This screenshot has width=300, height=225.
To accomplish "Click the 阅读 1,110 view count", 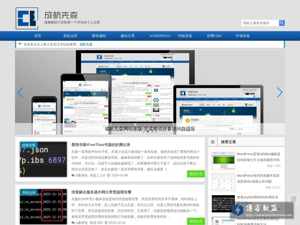I will coord(97,175).
